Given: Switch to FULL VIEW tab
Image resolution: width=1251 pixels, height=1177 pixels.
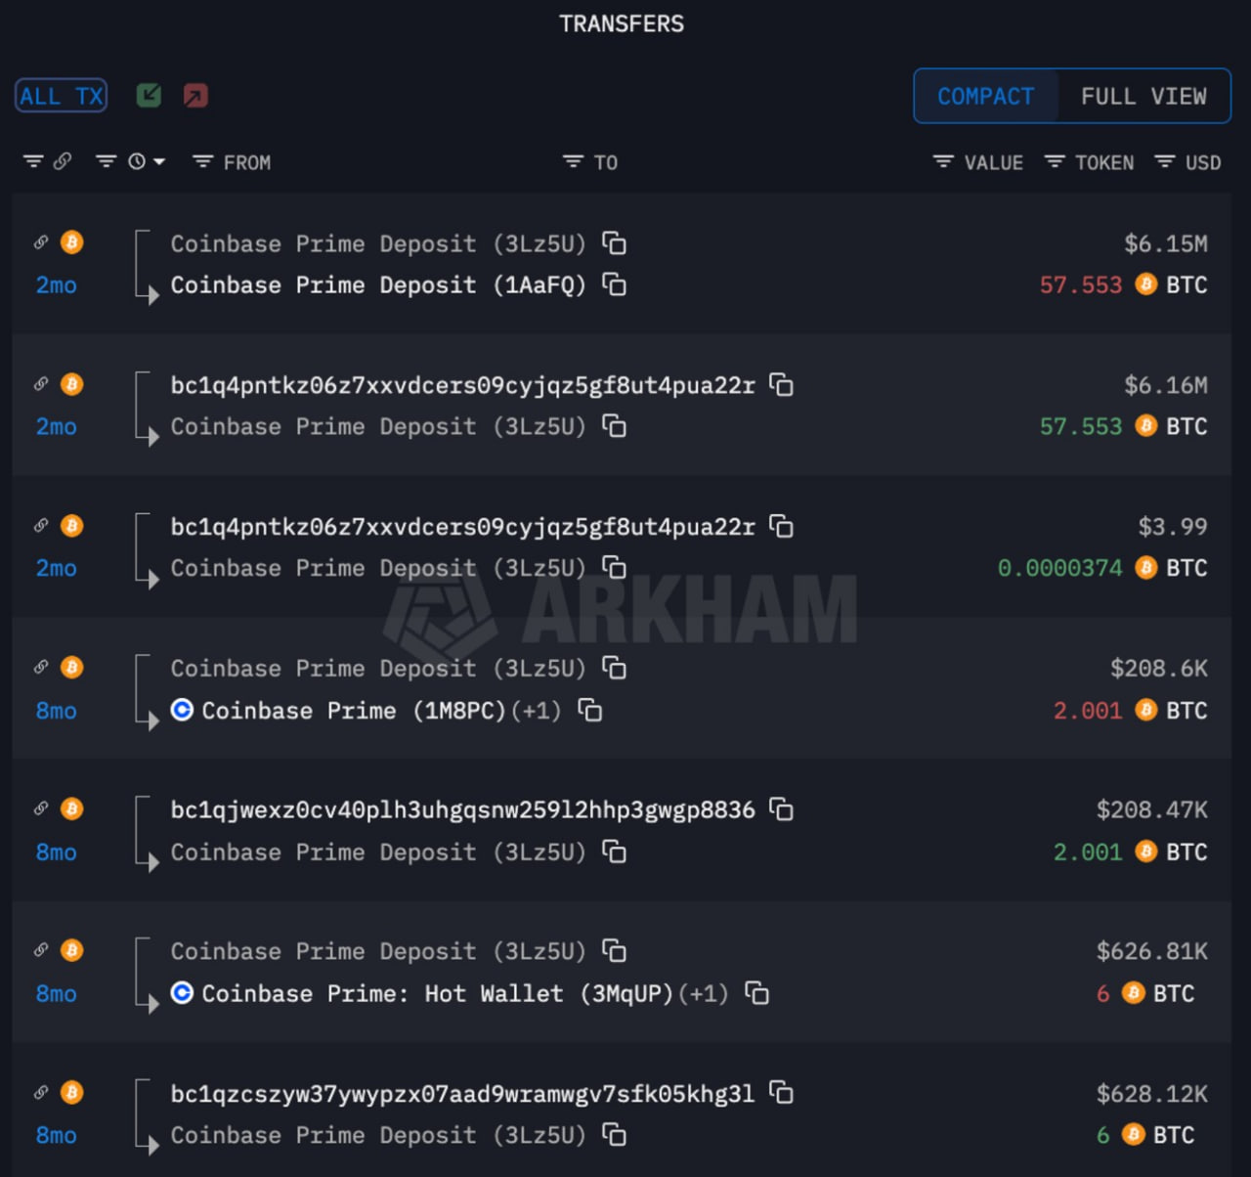Looking at the screenshot, I should pos(1143,96).
